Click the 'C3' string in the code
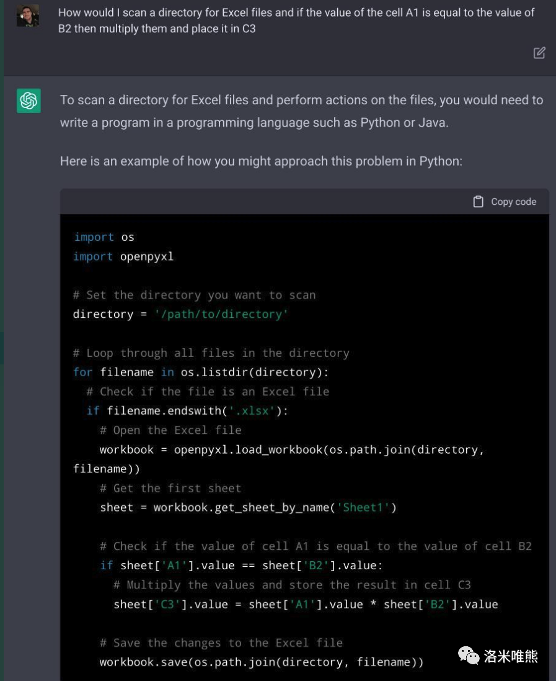The width and height of the screenshot is (556, 681). 167,604
